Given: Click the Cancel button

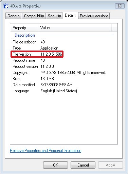Looking at the screenshot, I should [x=83, y=165].
